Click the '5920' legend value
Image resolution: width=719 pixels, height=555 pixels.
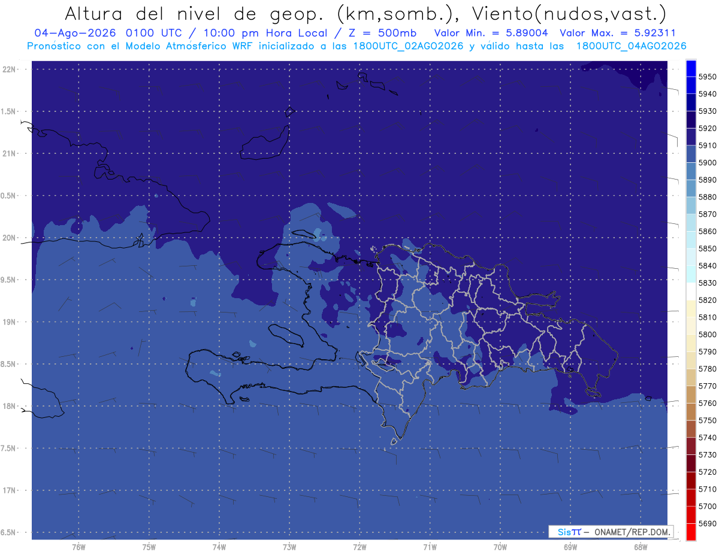click(x=707, y=128)
